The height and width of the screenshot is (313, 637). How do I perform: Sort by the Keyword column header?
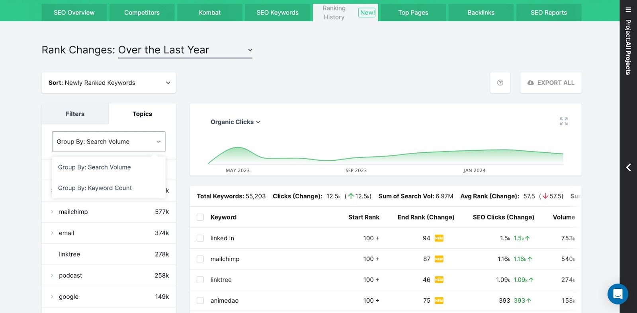click(x=223, y=217)
